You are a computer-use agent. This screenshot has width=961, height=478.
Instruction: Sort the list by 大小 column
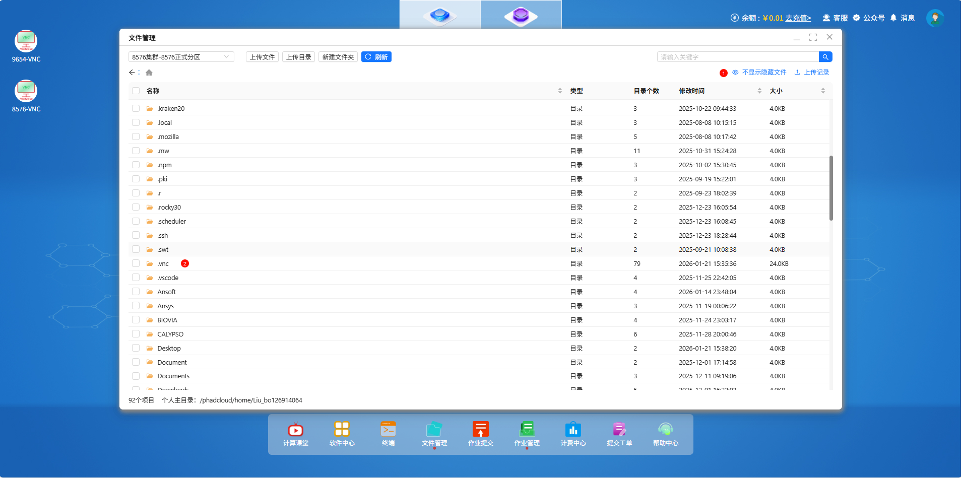823,91
